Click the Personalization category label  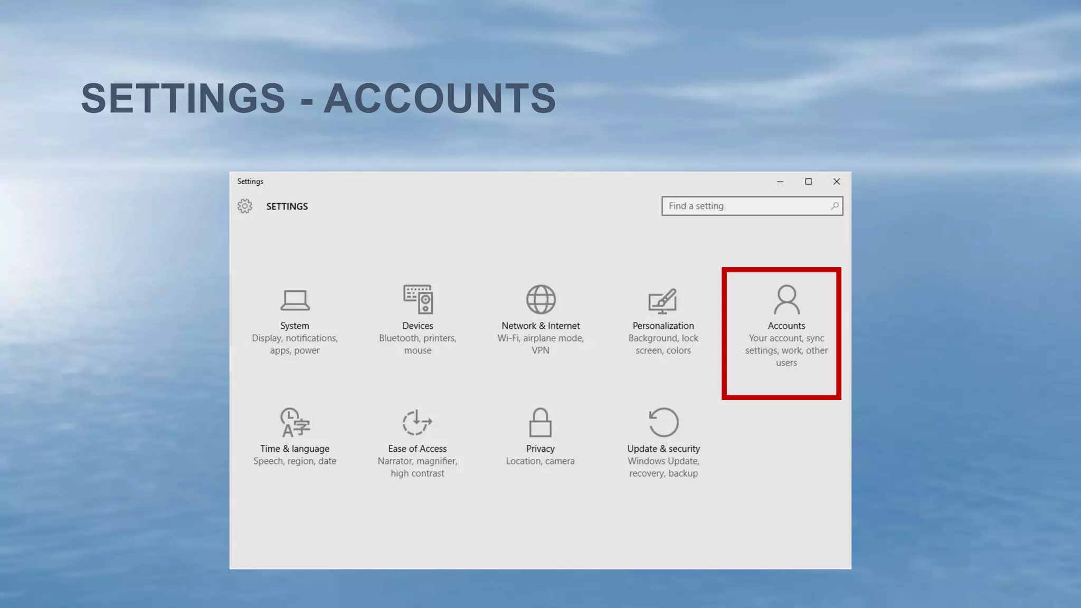663,326
